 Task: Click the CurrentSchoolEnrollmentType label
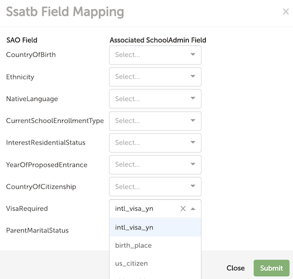coord(55,120)
